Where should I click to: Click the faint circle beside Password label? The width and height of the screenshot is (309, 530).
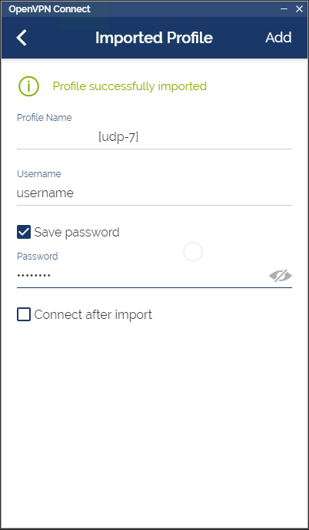[193, 252]
